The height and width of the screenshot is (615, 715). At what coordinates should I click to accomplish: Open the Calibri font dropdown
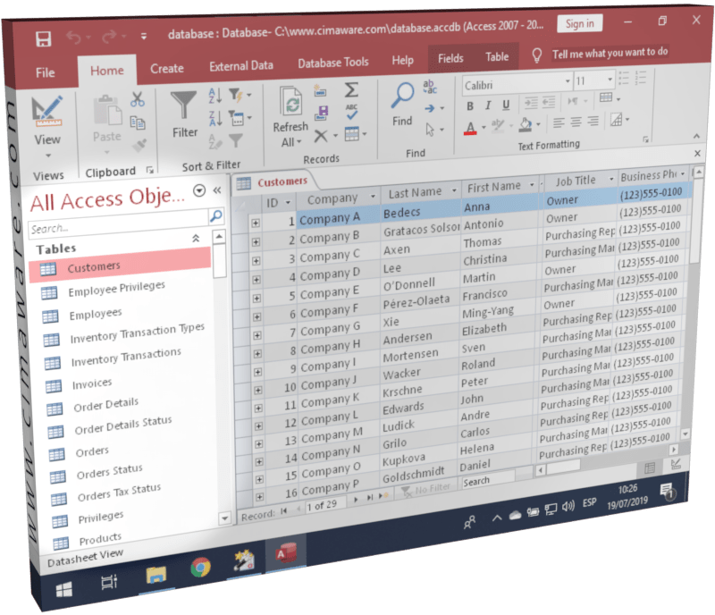tap(568, 81)
